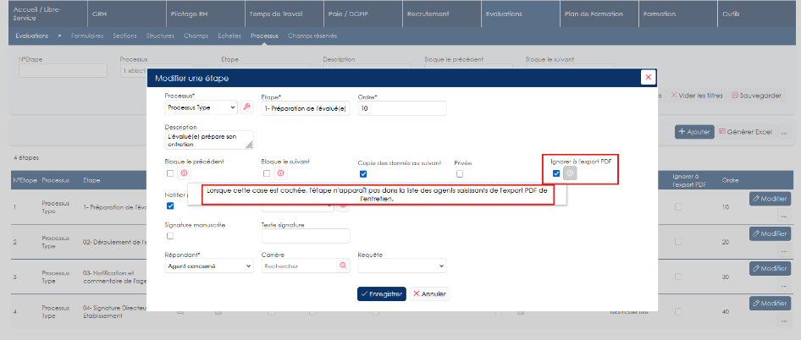Uncheck Copie des données au suivant
The image size is (801, 340).
pyautogui.click(x=363, y=174)
